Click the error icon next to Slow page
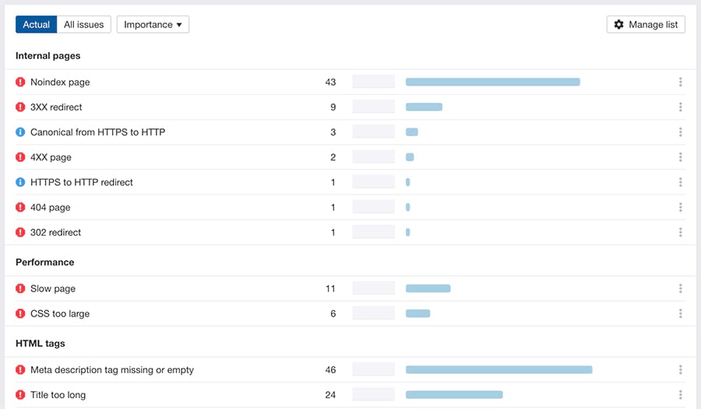The width and height of the screenshot is (701, 409). pyautogui.click(x=20, y=288)
